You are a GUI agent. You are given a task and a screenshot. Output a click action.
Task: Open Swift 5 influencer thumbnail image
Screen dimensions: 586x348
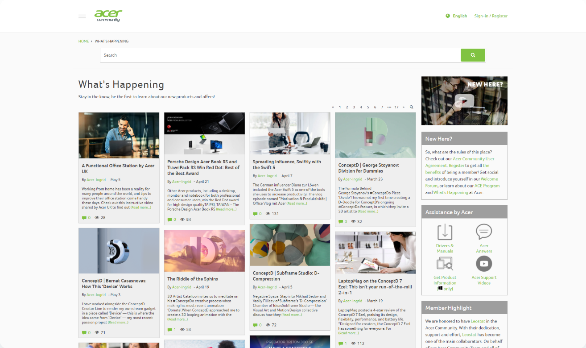290,133
